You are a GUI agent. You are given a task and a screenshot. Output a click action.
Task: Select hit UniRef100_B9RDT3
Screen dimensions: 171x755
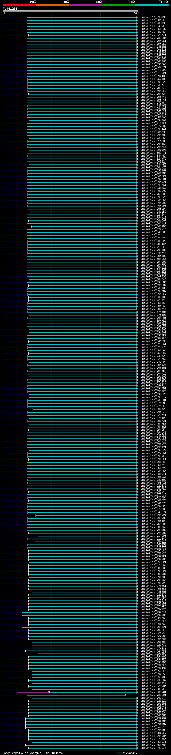tap(153, 55)
